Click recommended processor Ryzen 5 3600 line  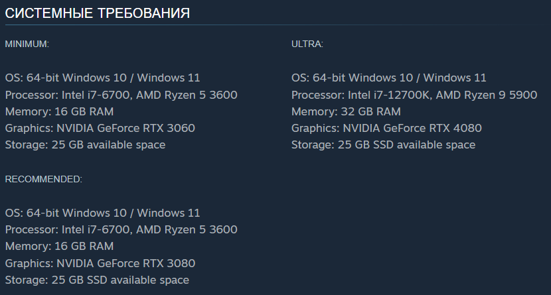coord(121,229)
